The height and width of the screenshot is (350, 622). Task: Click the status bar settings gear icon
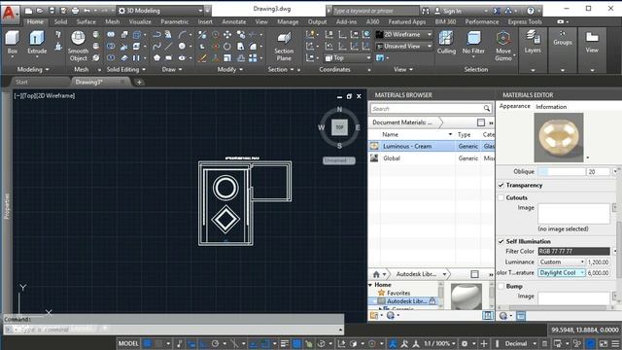pos(465,343)
